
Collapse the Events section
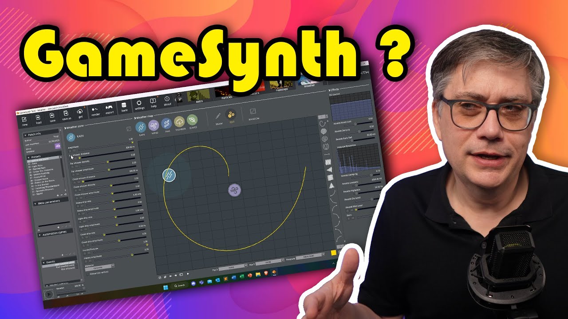(x=43, y=263)
